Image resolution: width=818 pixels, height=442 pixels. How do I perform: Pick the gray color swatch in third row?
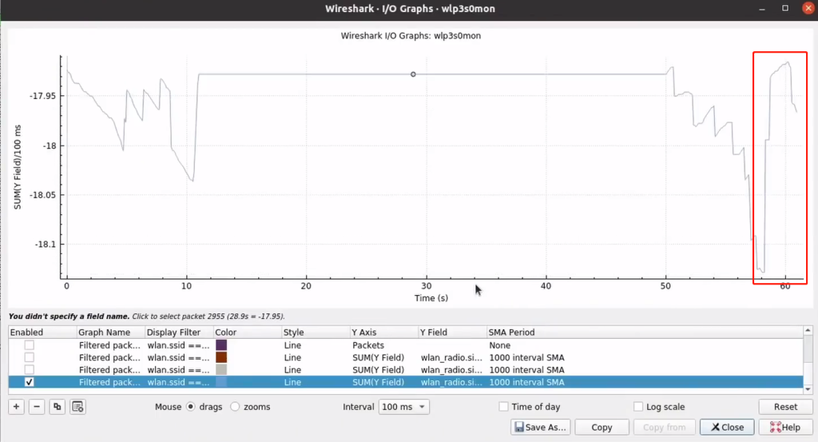coord(221,369)
